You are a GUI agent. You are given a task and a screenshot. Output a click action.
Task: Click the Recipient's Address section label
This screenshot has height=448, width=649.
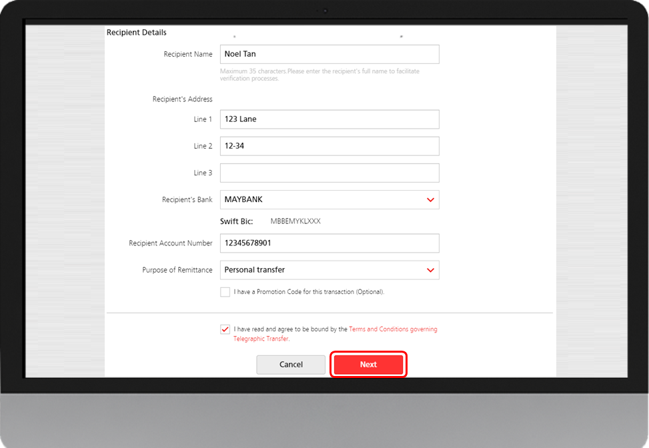click(182, 99)
